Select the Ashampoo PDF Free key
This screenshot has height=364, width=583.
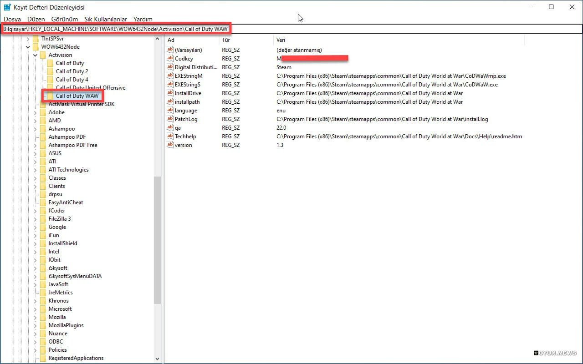[73, 145]
